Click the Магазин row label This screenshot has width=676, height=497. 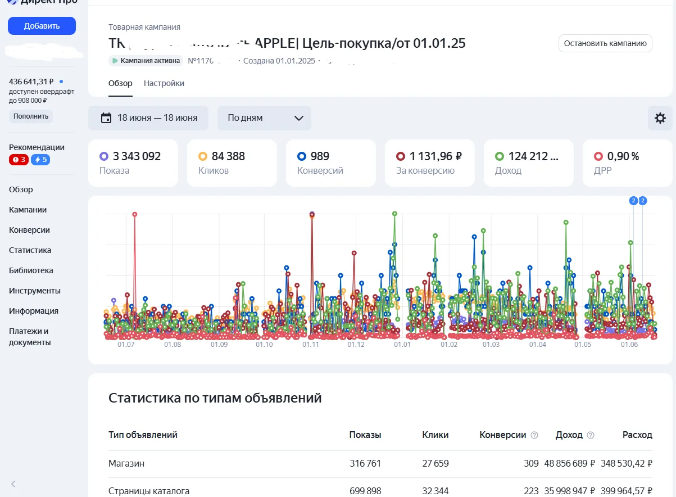126,464
